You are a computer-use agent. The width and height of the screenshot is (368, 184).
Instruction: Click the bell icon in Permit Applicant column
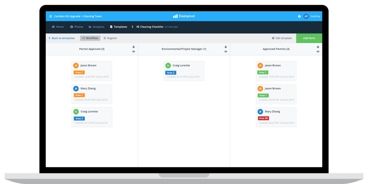[x=134, y=47]
